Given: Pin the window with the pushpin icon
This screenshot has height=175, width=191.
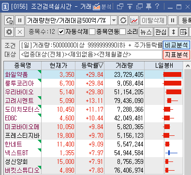Looking at the screenshot, I should pyautogui.click(x=148, y=7).
